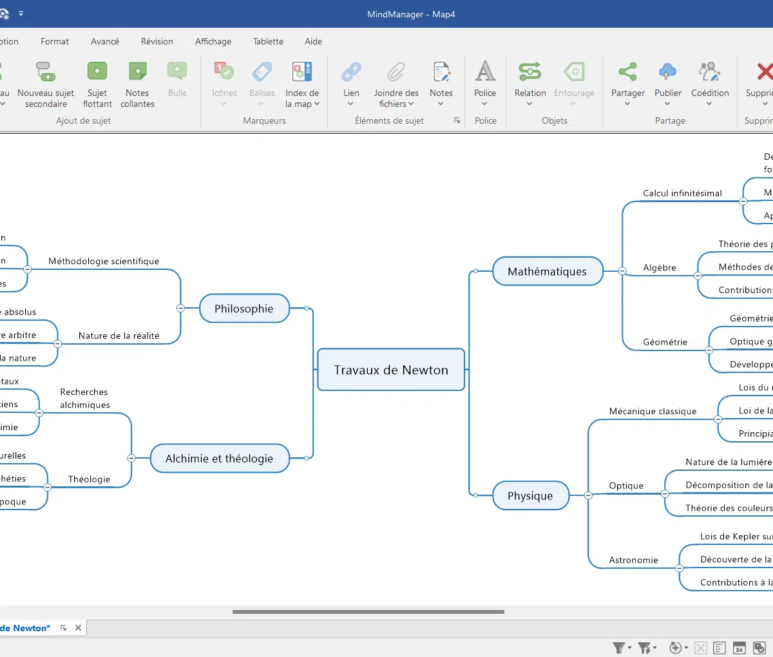Viewport: 773px width, 657px height.
Task: Select the Travaux de Newton central topic
Action: [391, 370]
